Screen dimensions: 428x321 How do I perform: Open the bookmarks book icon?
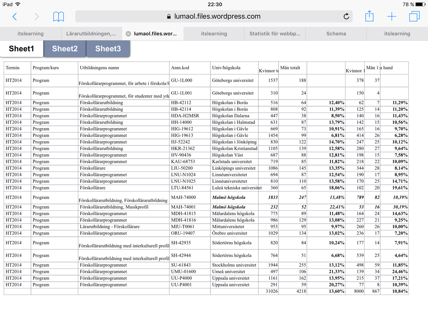click(59, 16)
